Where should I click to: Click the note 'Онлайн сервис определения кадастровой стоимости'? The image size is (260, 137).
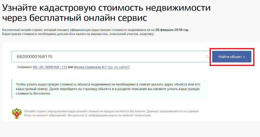tap(111, 113)
